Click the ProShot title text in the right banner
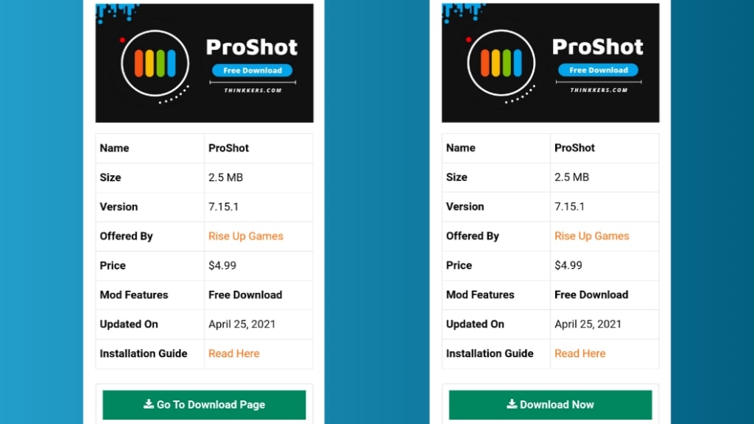 [598, 47]
